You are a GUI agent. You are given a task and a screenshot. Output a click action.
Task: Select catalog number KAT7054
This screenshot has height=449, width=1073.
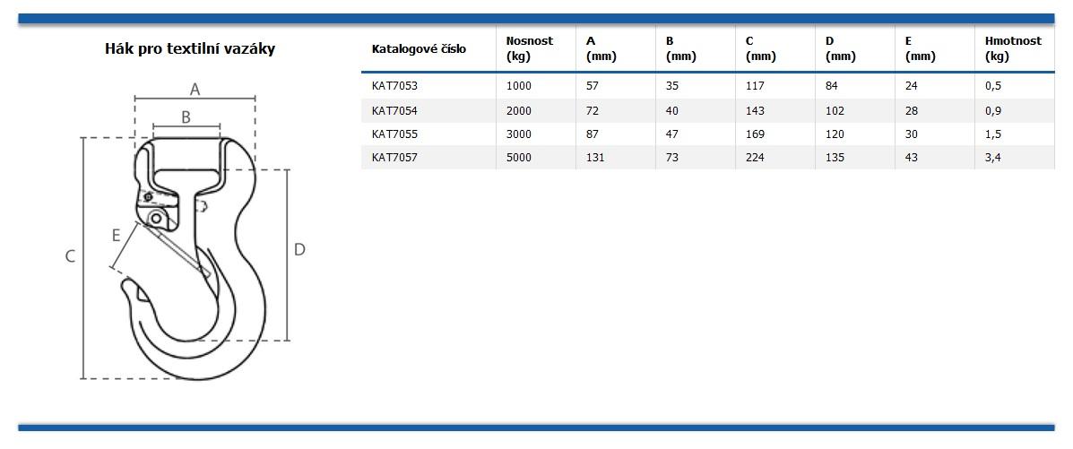[394, 111]
